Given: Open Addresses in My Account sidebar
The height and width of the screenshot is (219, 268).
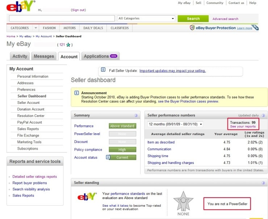Looking at the screenshot, I should (25, 83).
